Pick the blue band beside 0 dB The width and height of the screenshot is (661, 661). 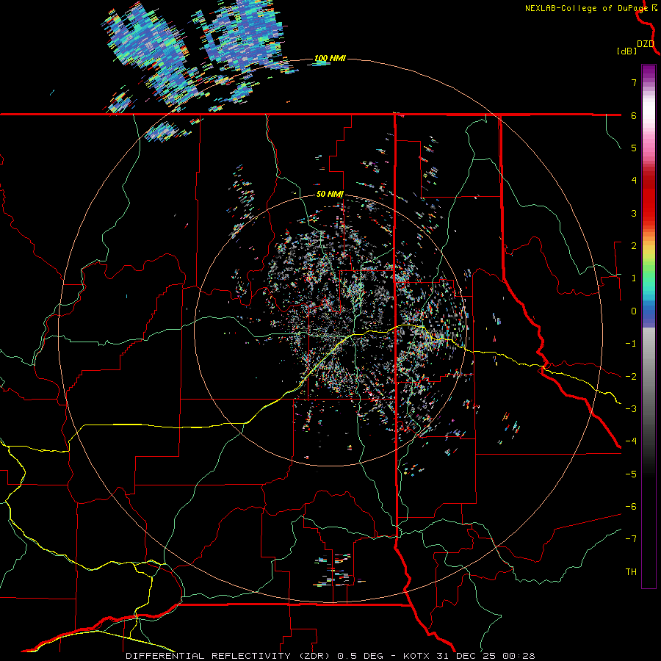coord(649,311)
